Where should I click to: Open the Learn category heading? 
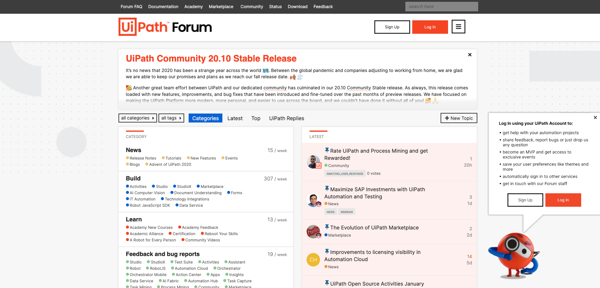click(134, 219)
